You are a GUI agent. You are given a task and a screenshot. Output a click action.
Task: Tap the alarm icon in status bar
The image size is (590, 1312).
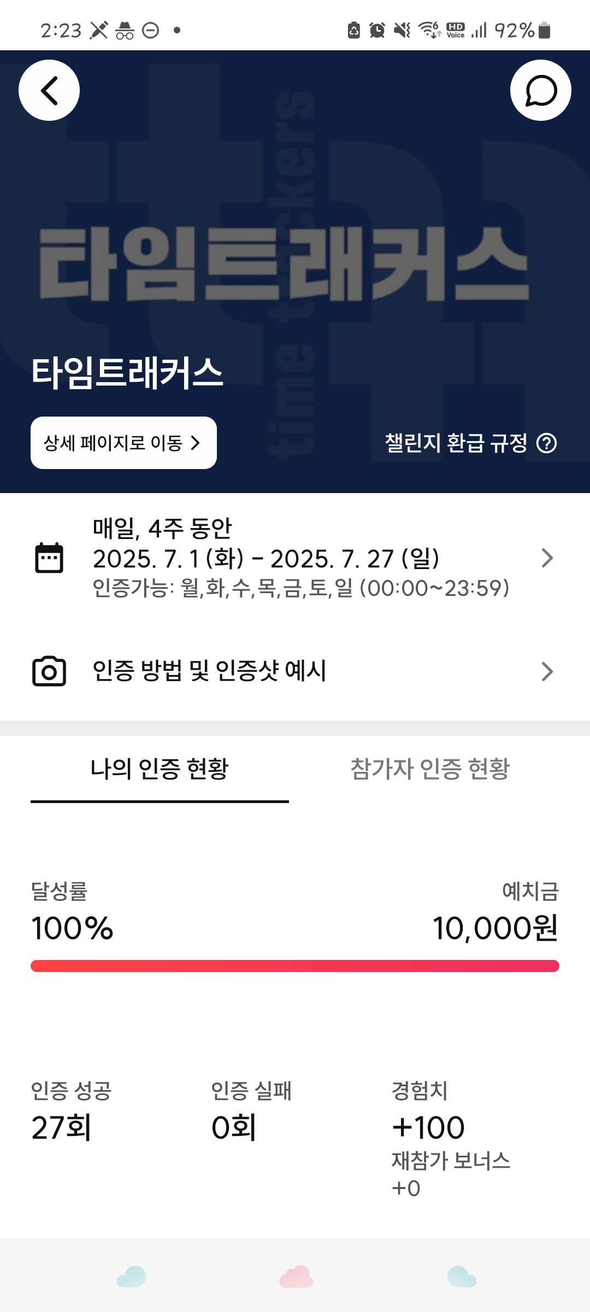tap(377, 30)
